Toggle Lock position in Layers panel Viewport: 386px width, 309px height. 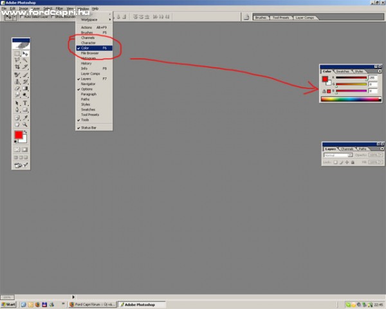pyautogui.click(x=347, y=162)
